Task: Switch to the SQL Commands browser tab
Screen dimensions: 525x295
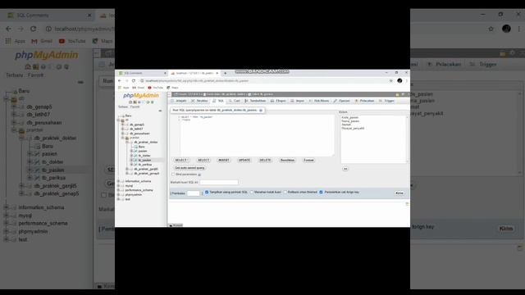Action: pyautogui.click(x=141, y=73)
